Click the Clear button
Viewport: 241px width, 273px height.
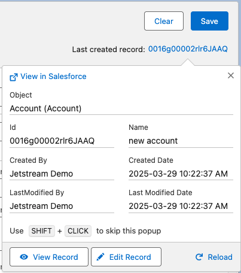[164, 21]
